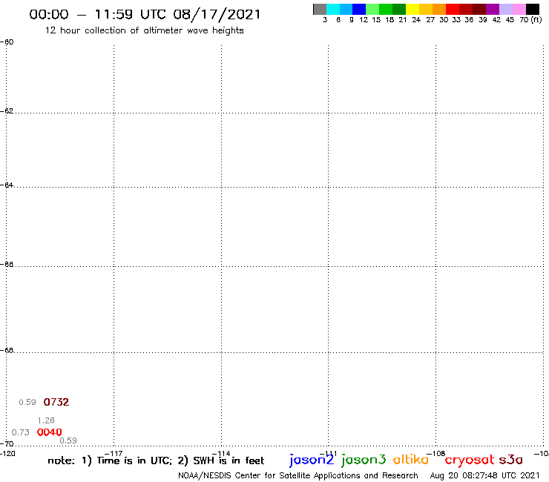Image resolution: width=549 pixels, height=482 pixels.
Task: Click the gray color swatch in legend
Action: [x=320, y=9]
